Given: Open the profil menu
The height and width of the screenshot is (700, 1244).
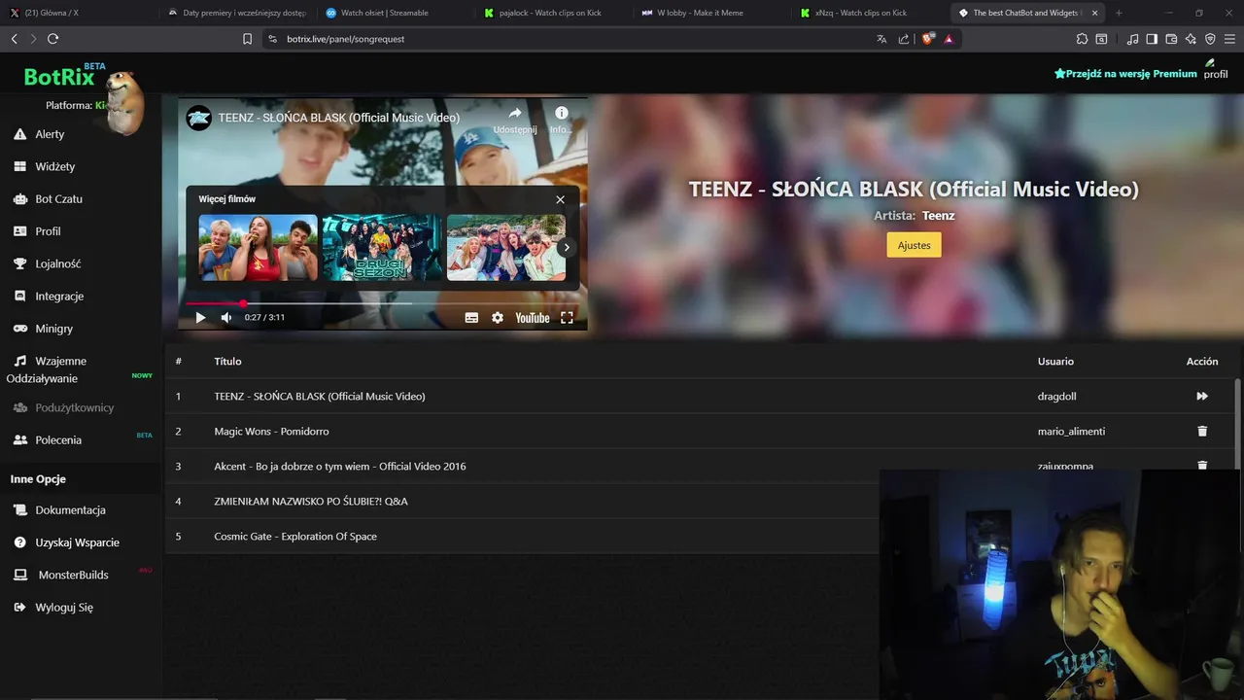Looking at the screenshot, I should click(x=1216, y=69).
